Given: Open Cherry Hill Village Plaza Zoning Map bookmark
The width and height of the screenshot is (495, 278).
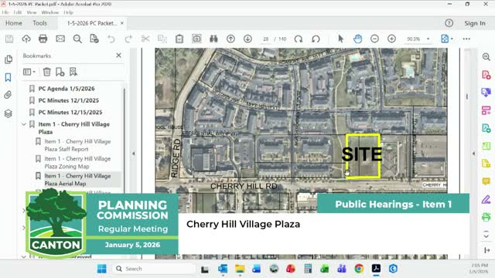Looking at the screenshot, I should (77, 162).
